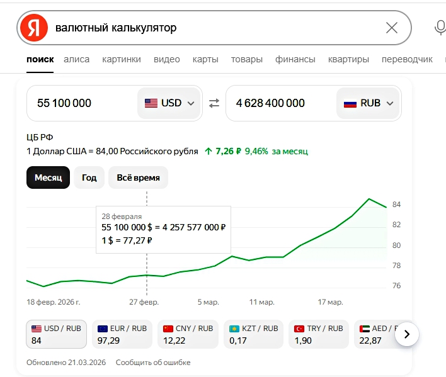
Task: Open the картинки search tab
Action: (122, 59)
